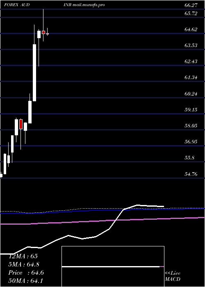
Task: Click the red candle near 58.05
Action: 21,124
